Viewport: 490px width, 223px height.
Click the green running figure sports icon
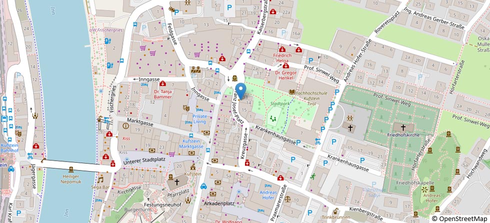pyautogui.click(x=312, y=176)
